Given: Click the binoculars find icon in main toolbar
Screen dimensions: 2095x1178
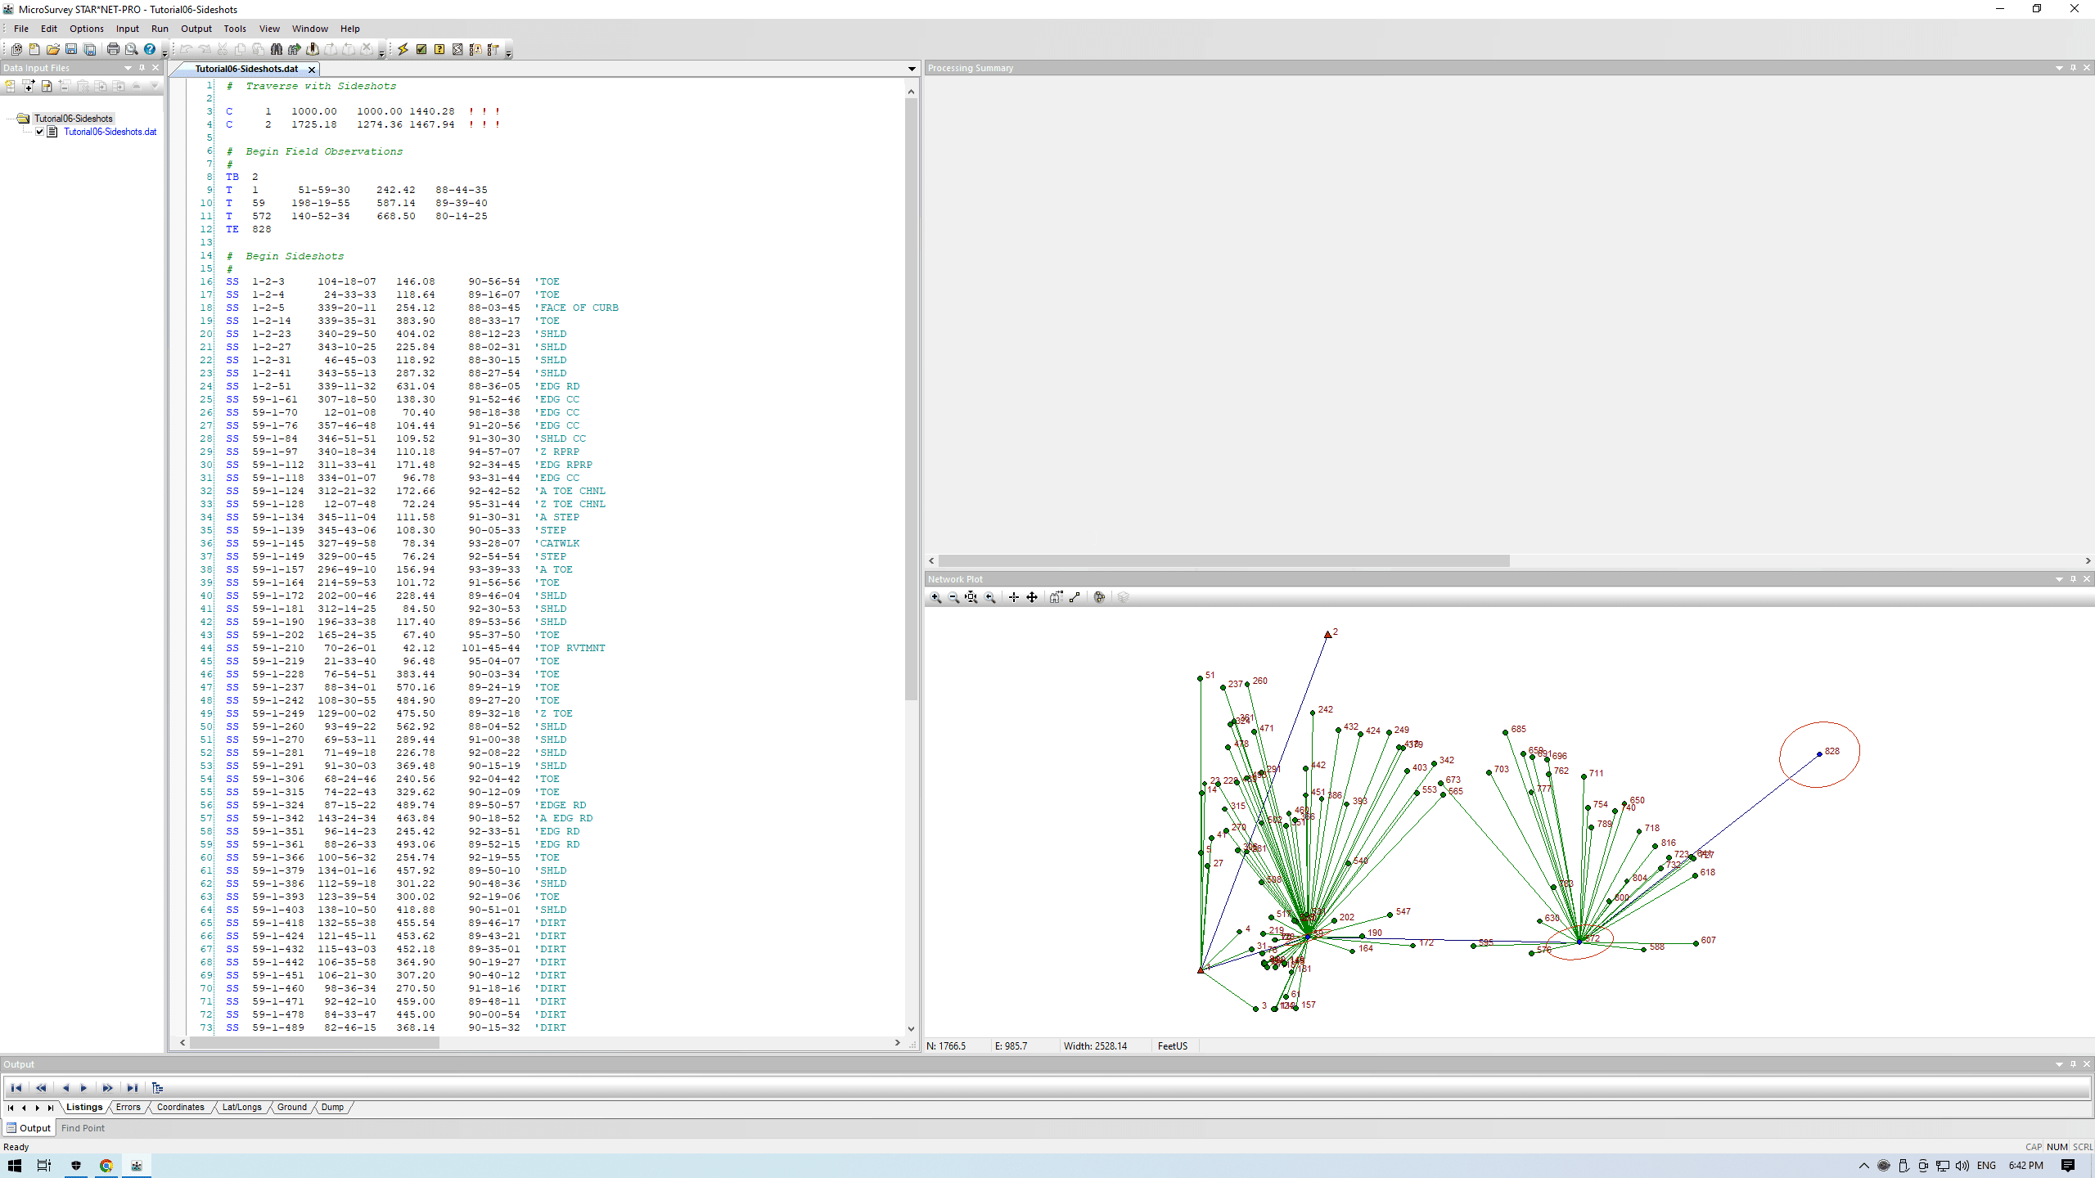Looking at the screenshot, I should 277,49.
